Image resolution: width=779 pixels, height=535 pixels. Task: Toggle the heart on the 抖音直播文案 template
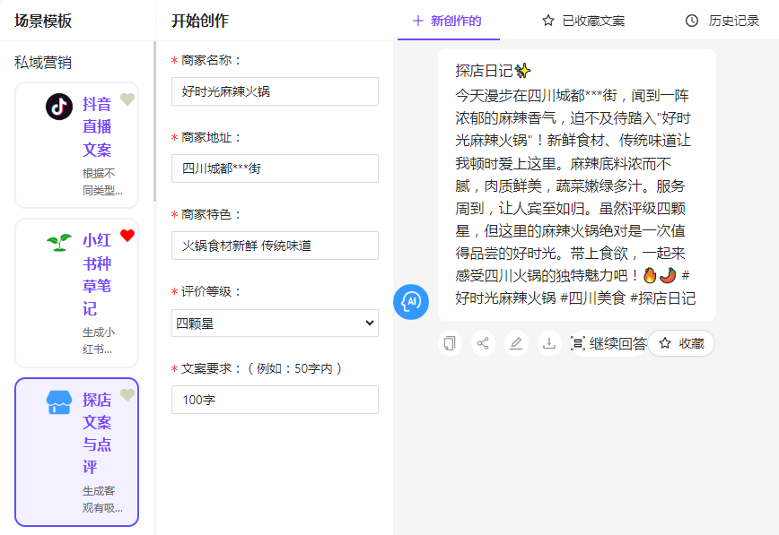[x=127, y=100]
